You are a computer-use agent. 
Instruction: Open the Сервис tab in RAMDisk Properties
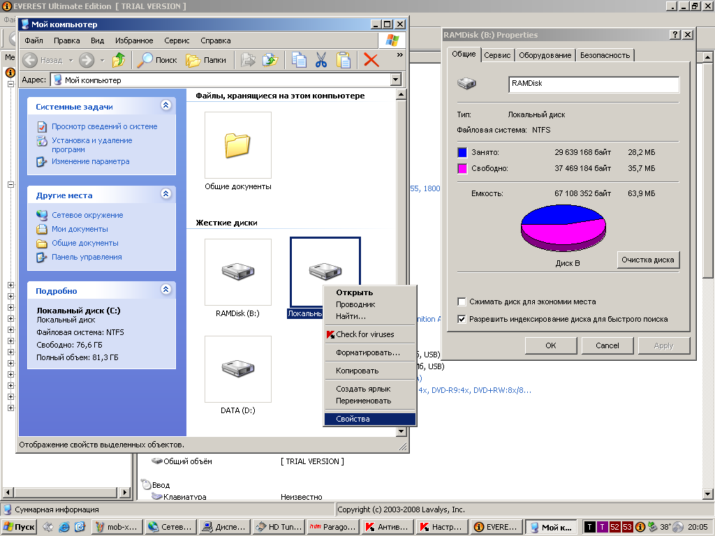(497, 55)
